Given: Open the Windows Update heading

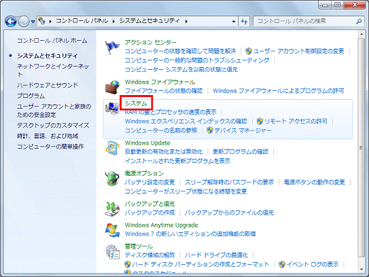Looking at the screenshot, I should (x=147, y=143).
